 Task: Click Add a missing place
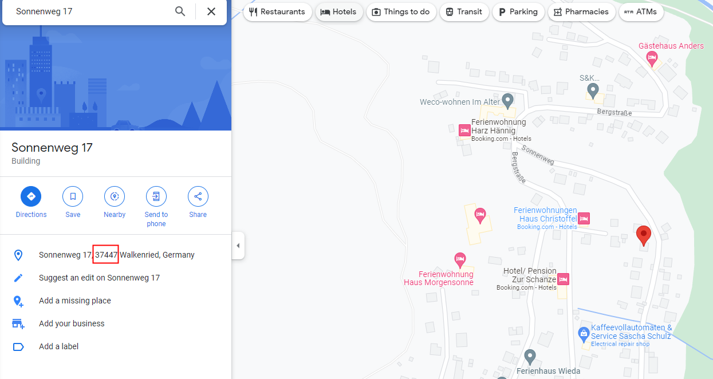(74, 301)
